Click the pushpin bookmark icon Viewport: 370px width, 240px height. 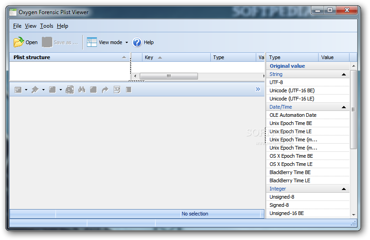[x=35, y=90]
